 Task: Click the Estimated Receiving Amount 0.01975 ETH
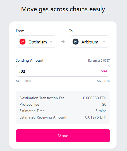tap(96, 117)
